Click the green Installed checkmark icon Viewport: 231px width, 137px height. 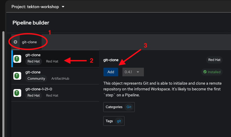tap(205, 72)
